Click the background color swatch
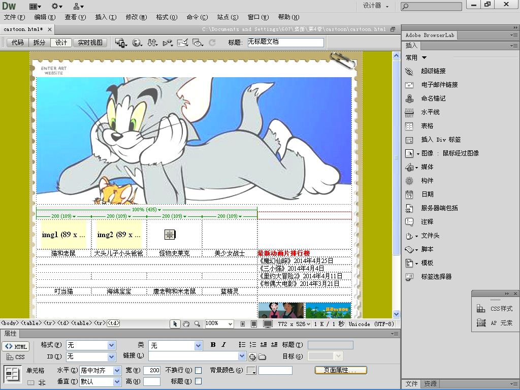The image size is (520, 390). [251, 370]
